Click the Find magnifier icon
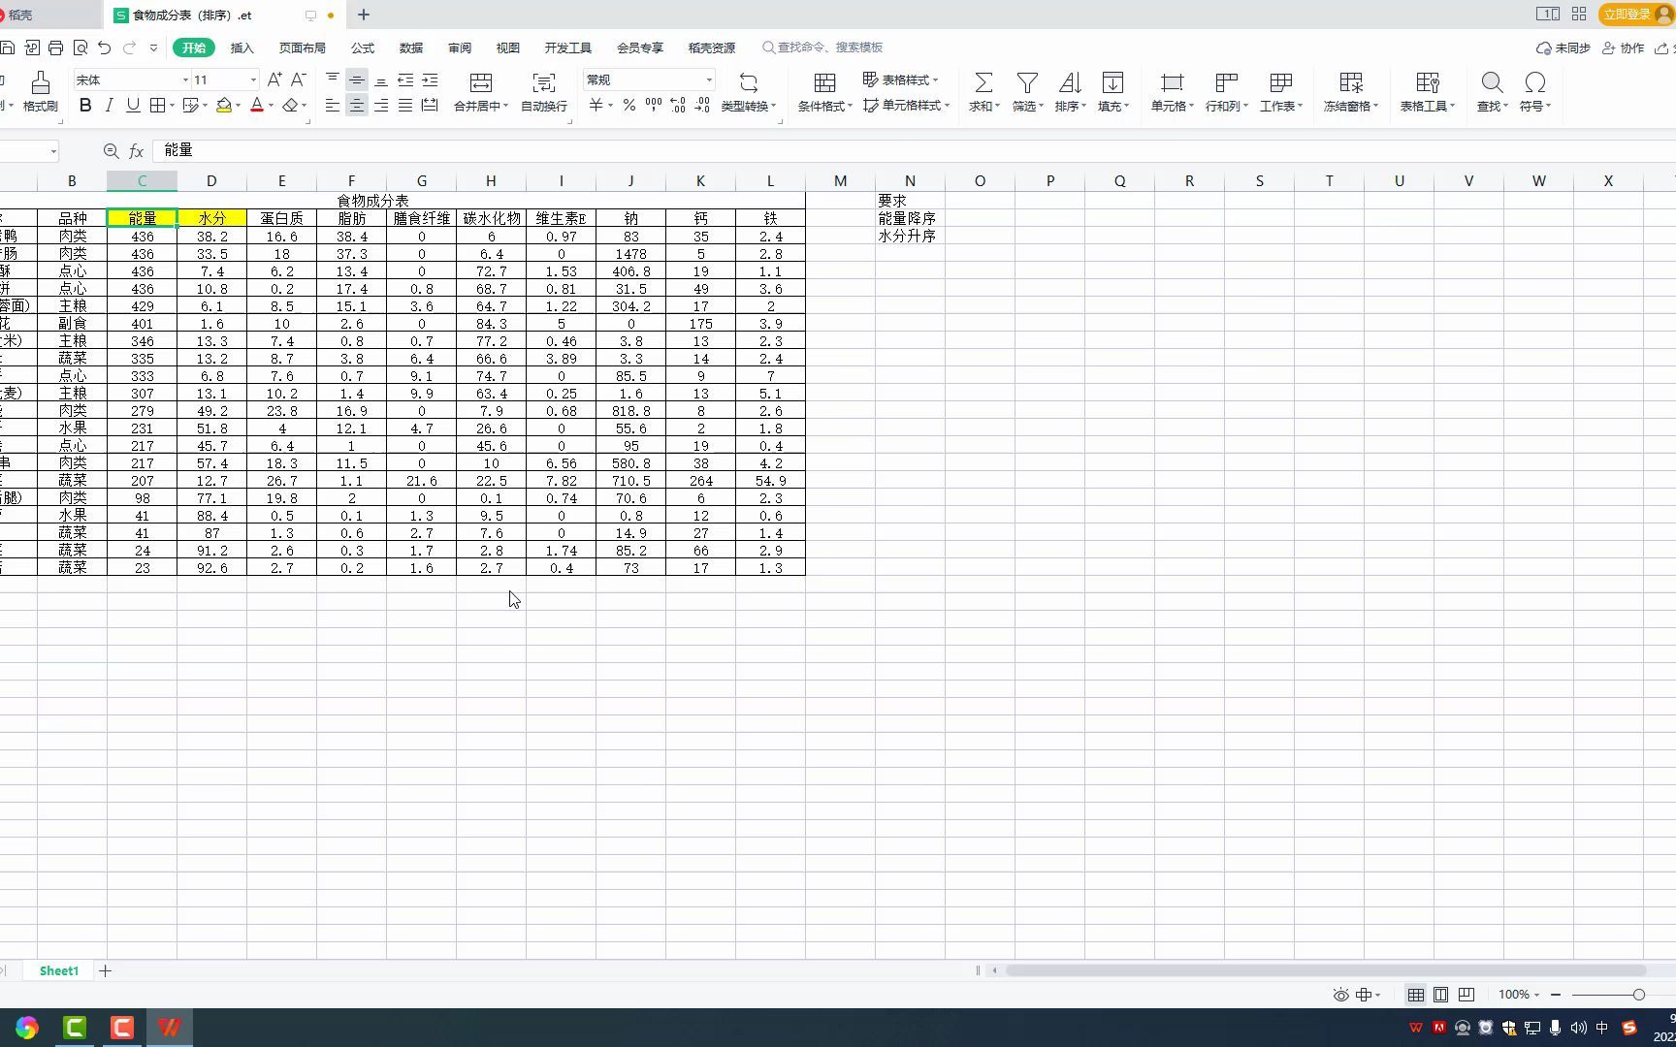This screenshot has width=1676, height=1047. [x=1492, y=82]
